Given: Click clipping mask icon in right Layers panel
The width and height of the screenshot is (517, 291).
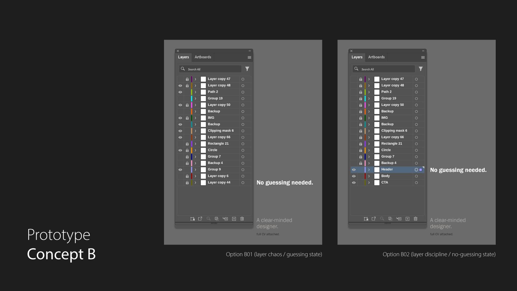Looking at the screenshot, I should pos(390,219).
